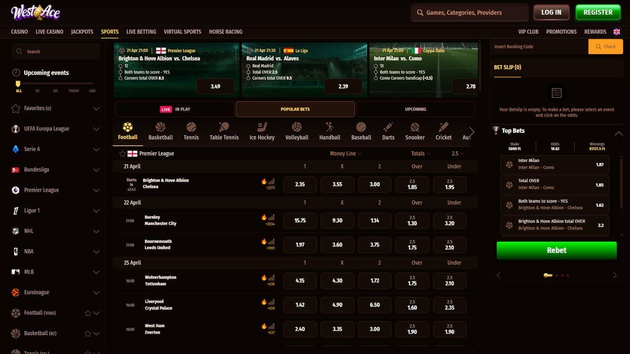Select the Baseball sport icon
Viewport: 630px width, 354px height.
click(361, 127)
